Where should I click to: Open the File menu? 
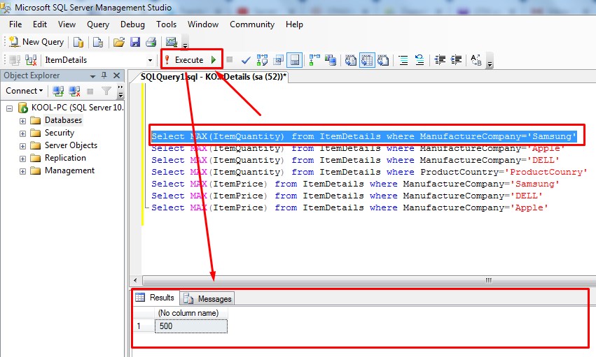(15, 24)
